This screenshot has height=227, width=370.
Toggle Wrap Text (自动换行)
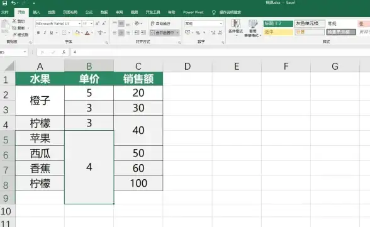pos(160,23)
